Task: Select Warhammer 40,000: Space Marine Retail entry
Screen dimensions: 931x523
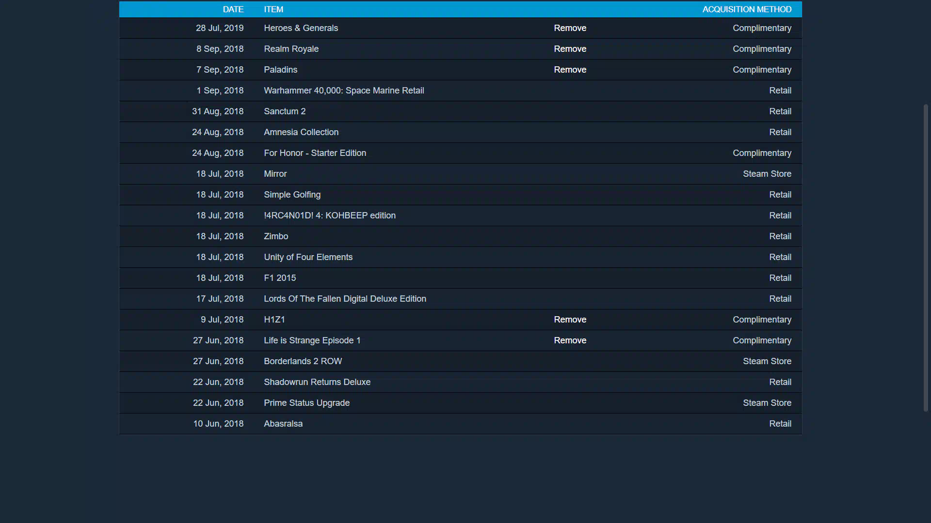Action: point(344,91)
